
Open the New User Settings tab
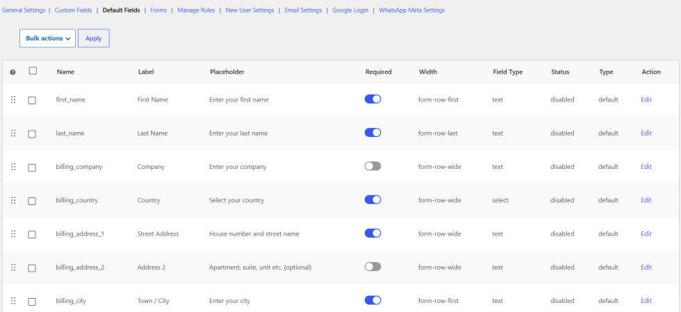point(249,10)
